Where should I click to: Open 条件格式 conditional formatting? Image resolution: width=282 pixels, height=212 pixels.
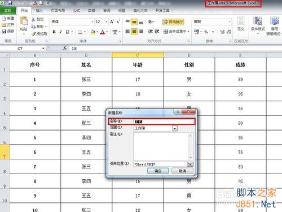(x=258, y=25)
